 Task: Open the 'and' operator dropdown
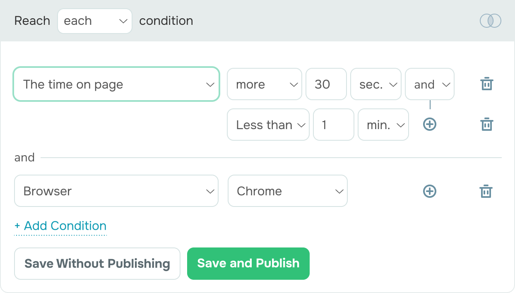point(430,84)
